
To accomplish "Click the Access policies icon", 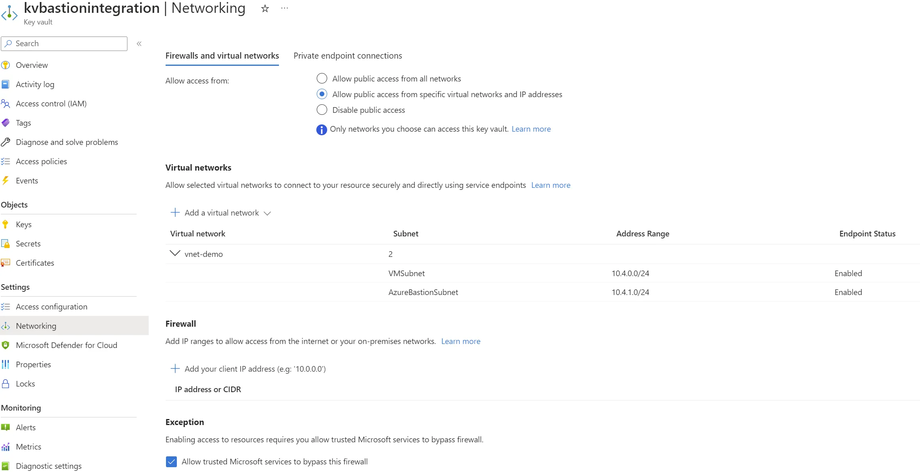I will tap(6, 161).
